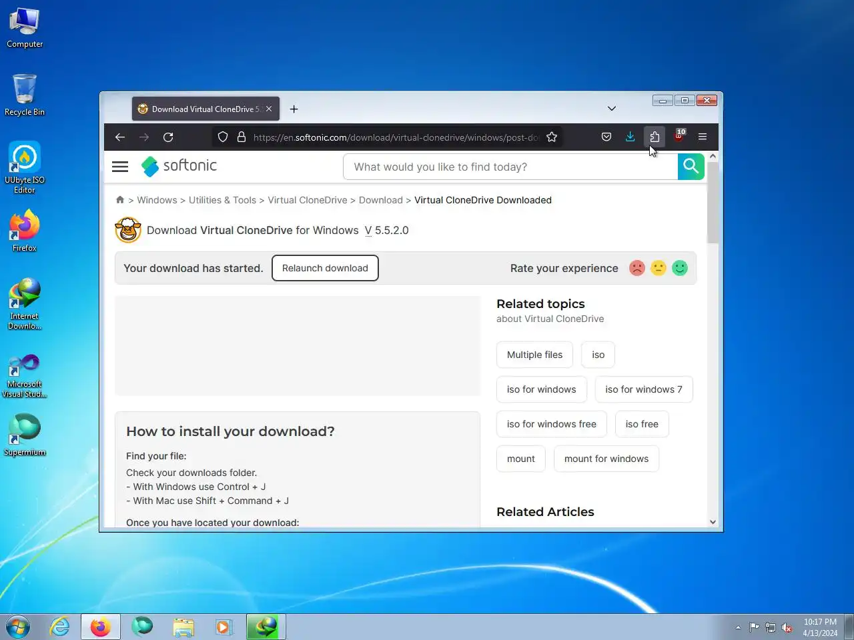The height and width of the screenshot is (640, 854).
Task: Open the Extensions puzzle icon
Action: tap(655, 137)
